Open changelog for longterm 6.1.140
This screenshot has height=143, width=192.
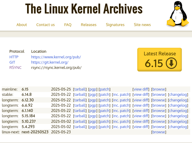[178, 110]
